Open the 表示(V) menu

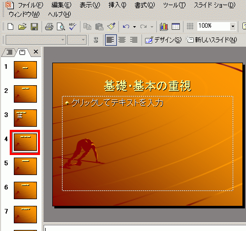(90, 5)
